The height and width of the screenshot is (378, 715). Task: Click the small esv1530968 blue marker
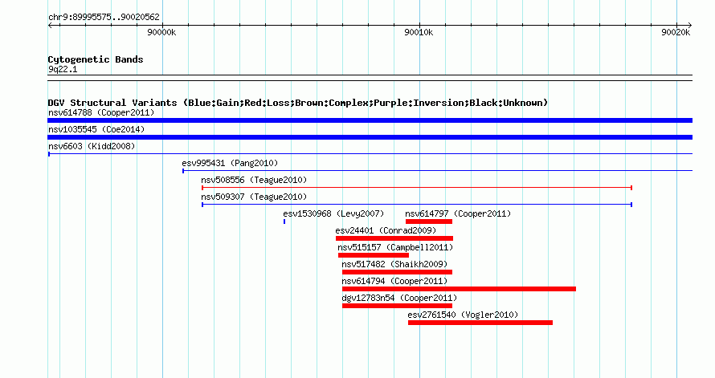(x=284, y=222)
